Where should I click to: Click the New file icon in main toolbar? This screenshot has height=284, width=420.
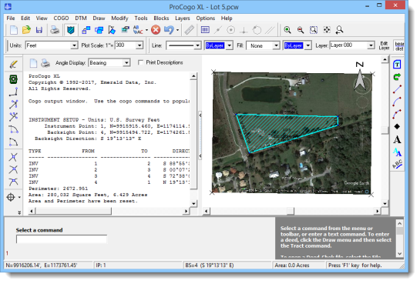[13, 30]
